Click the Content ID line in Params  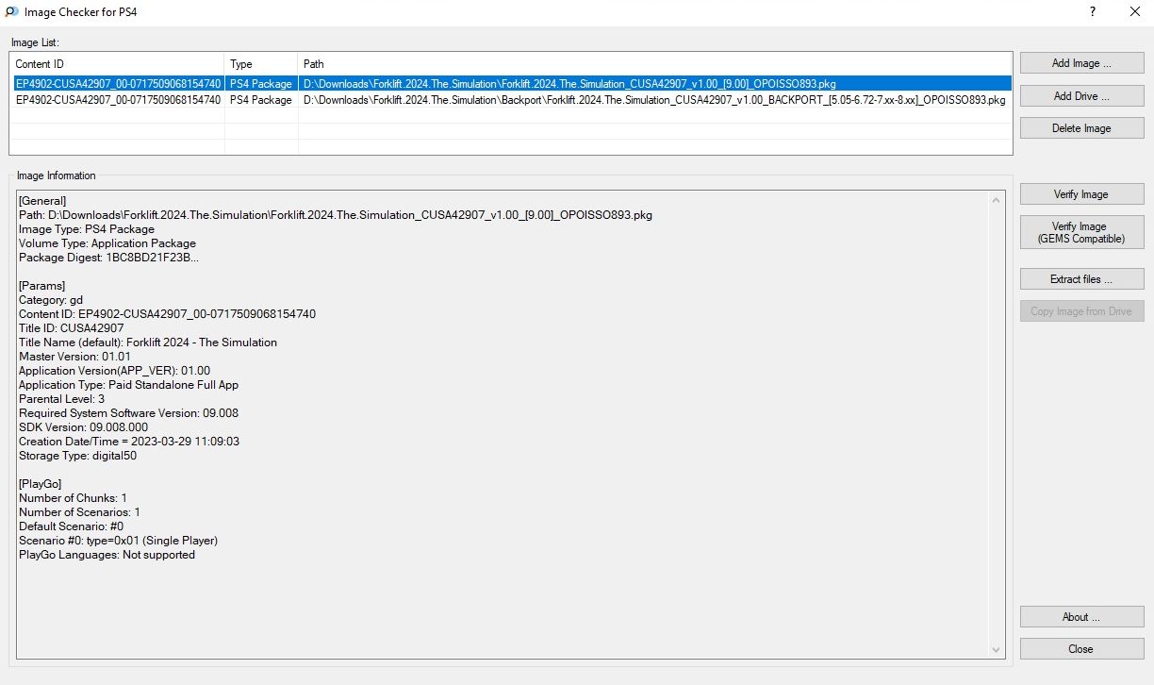point(168,314)
